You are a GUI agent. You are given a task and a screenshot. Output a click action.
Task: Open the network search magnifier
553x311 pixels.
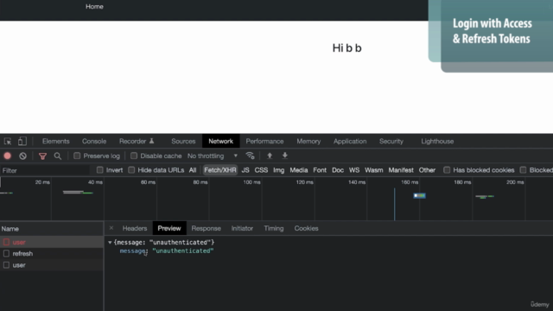(x=58, y=155)
